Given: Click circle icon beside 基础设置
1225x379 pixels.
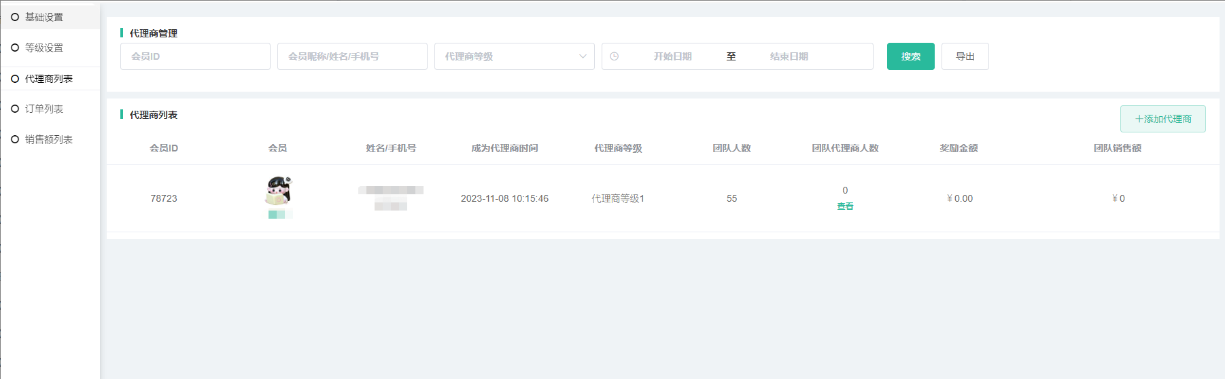Looking at the screenshot, I should [x=15, y=17].
